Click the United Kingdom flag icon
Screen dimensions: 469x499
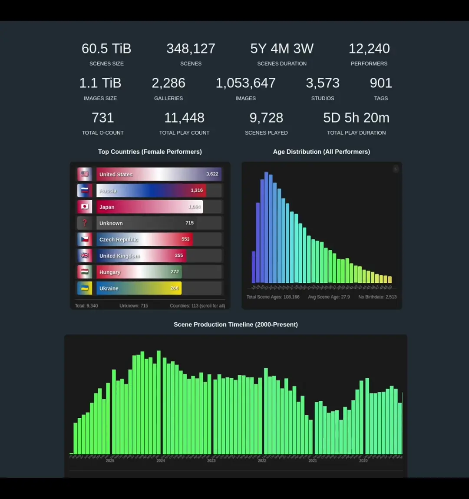point(85,255)
